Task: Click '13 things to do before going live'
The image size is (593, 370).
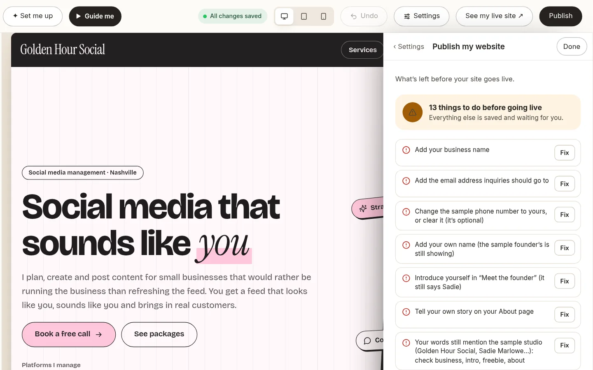Action: pyautogui.click(x=485, y=108)
